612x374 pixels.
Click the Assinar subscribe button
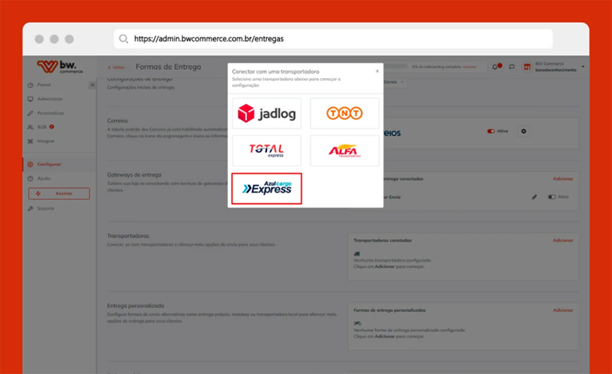click(x=59, y=194)
